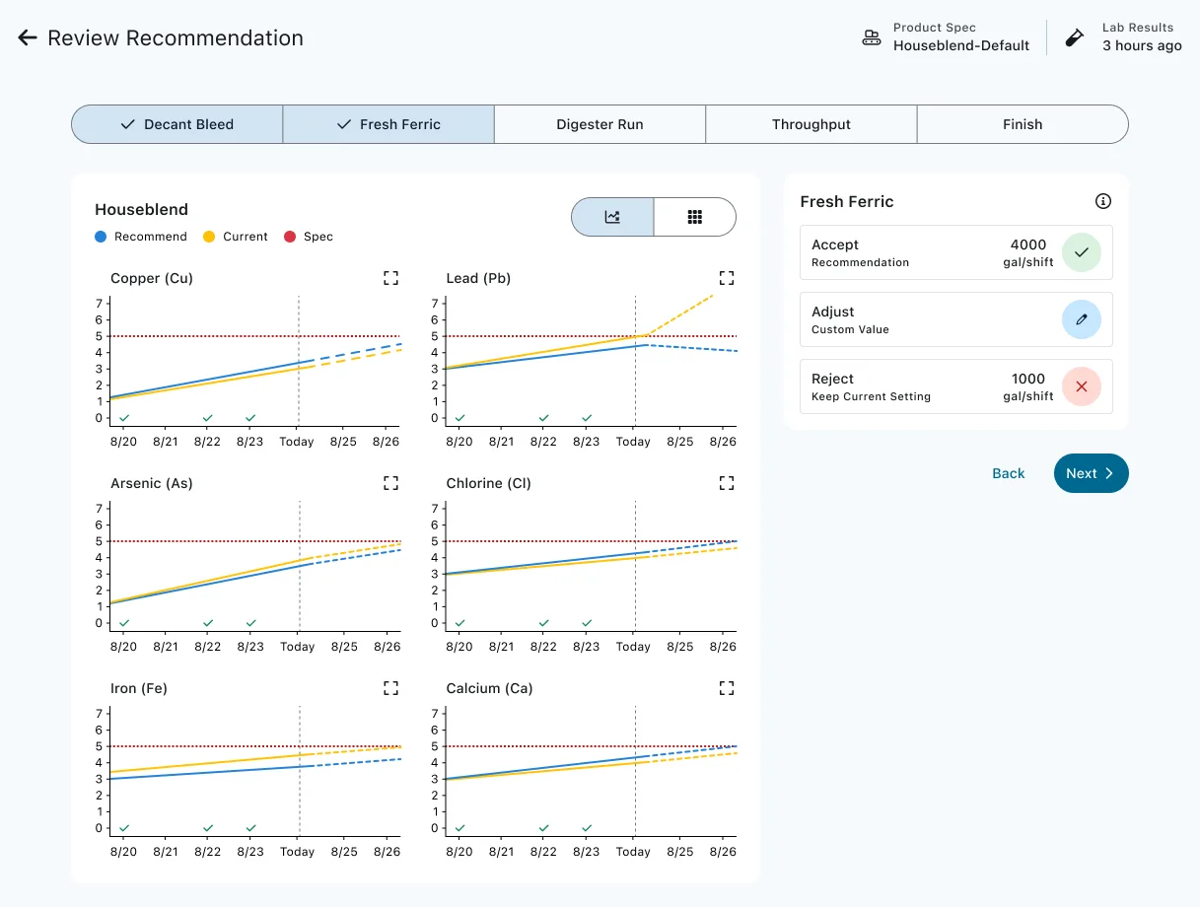The image size is (1200, 907).
Task: Click the red Spec legend dot
Action: [x=290, y=237]
